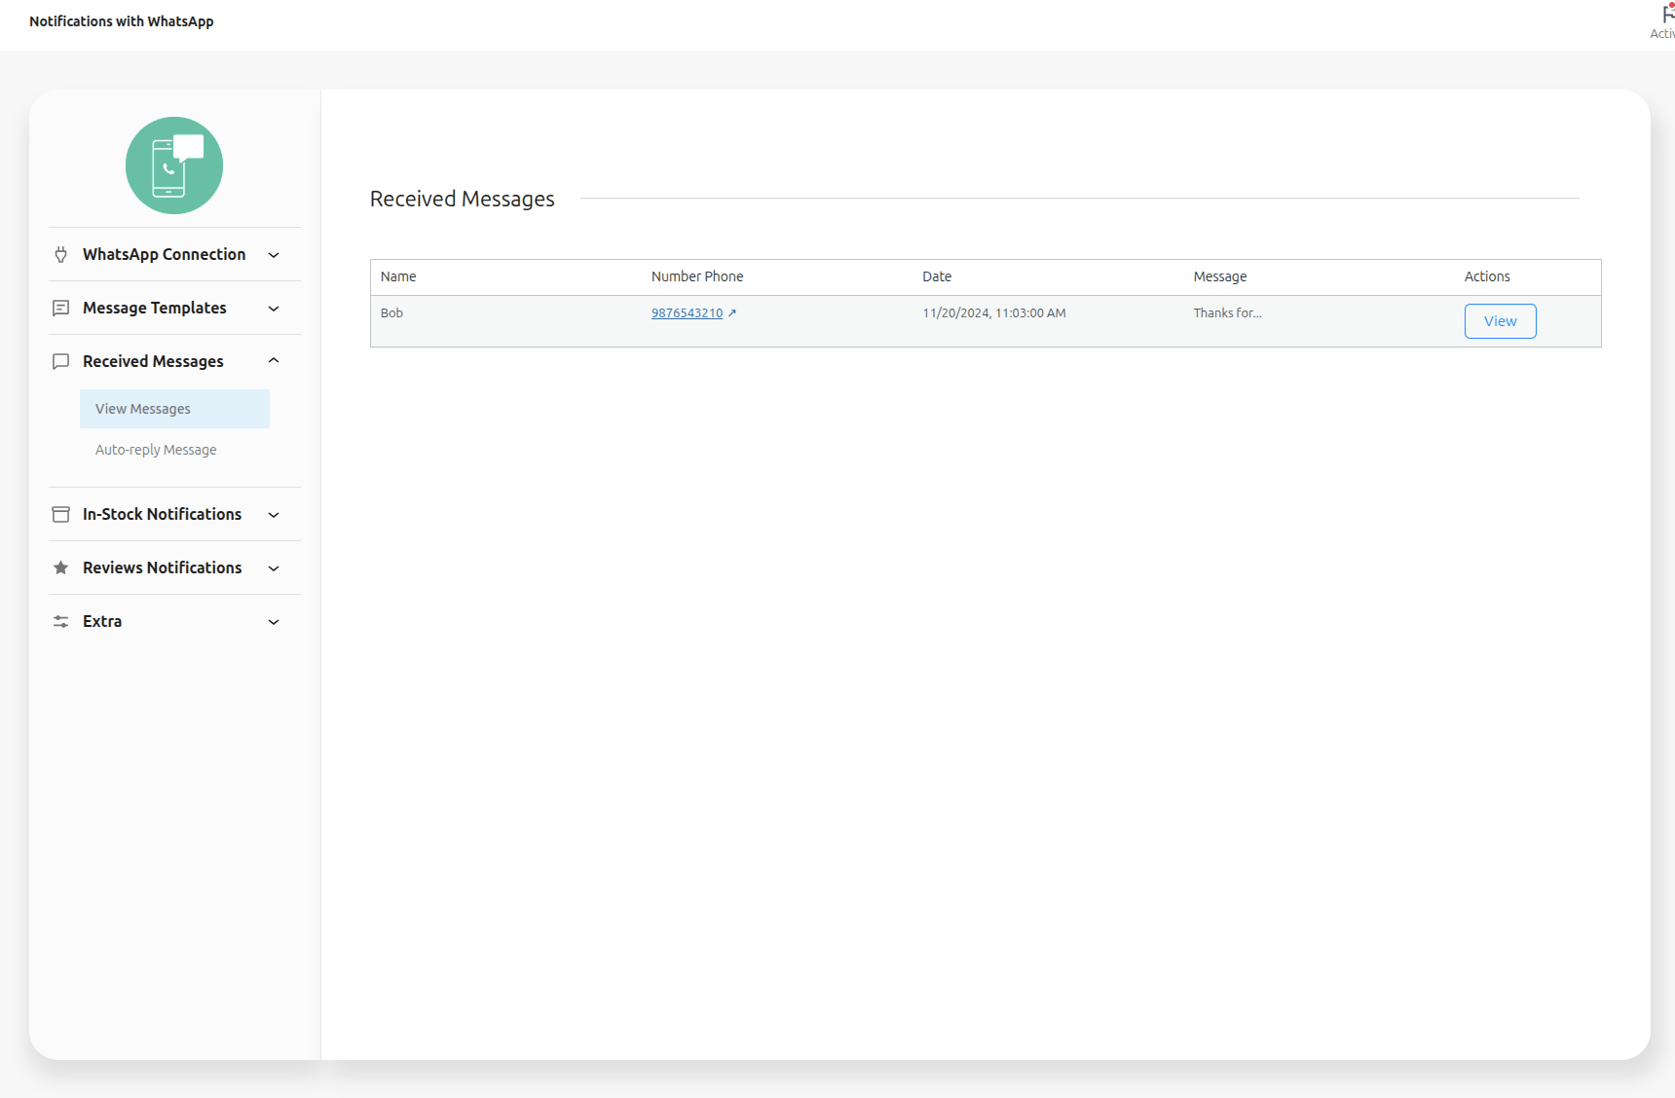Screen dimensions: 1675x1098
Task: Expand the Extra section chevron
Action: pyautogui.click(x=274, y=622)
